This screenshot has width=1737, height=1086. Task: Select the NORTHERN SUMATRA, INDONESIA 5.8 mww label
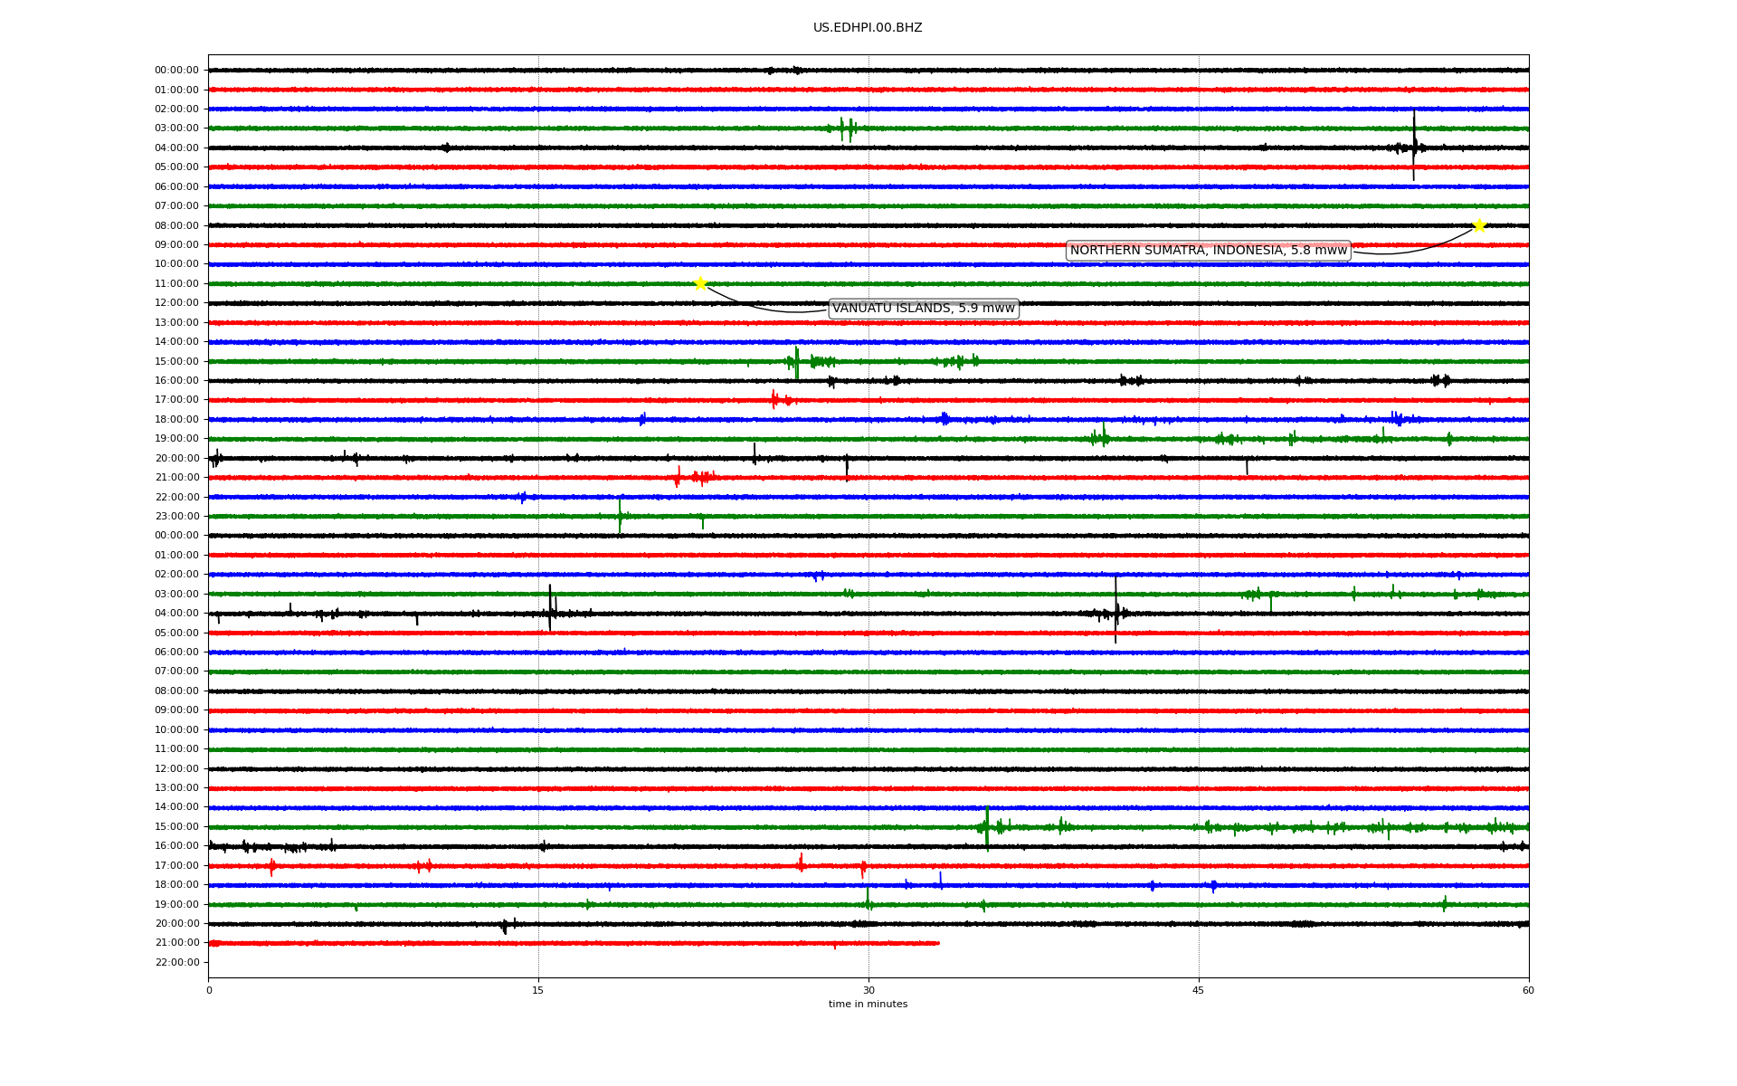[1209, 251]
